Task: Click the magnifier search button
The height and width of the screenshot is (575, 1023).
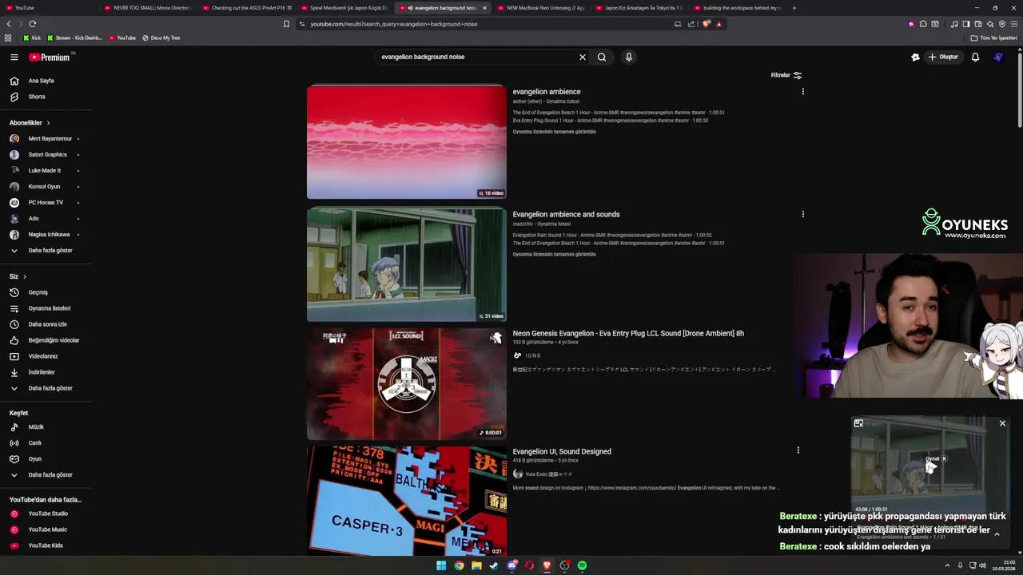Action: point(602,57)
